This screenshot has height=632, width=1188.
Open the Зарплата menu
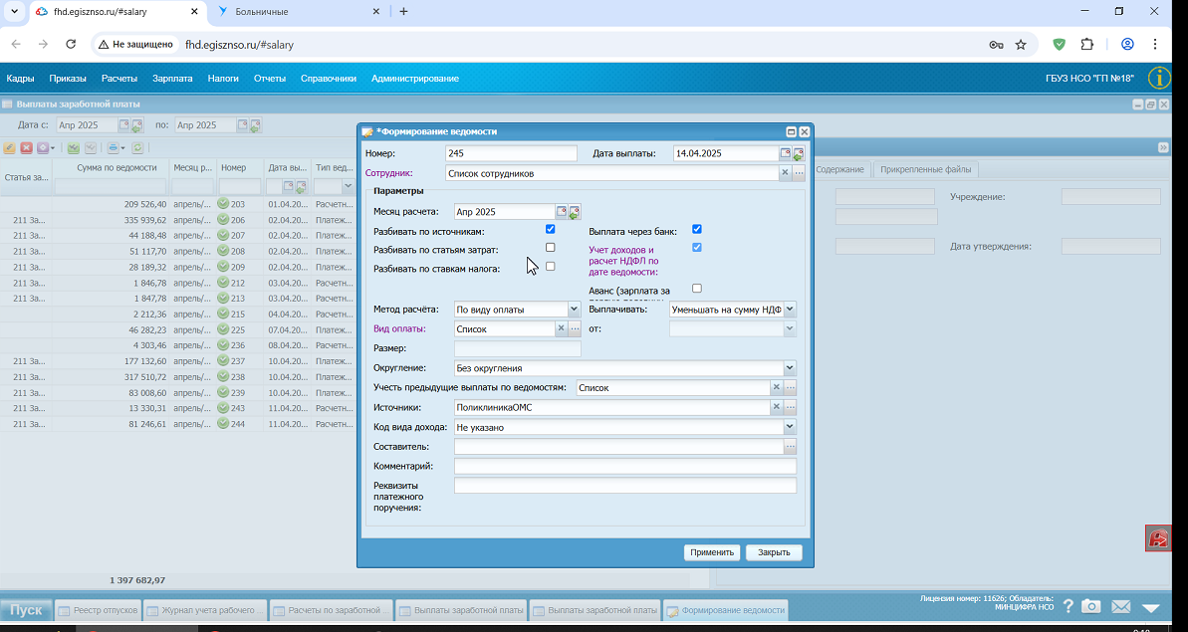pos(172,78)
